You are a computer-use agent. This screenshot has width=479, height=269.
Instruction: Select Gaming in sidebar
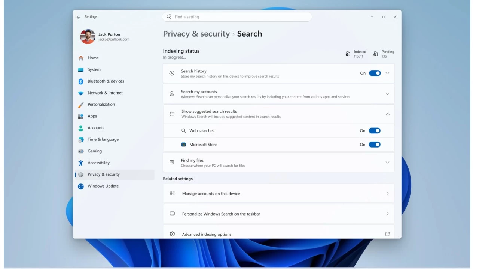click(115, 151)
